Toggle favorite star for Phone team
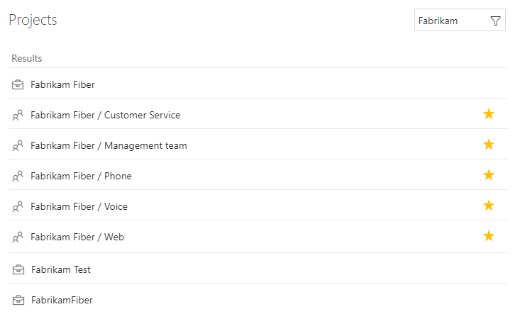Viewport: 525px width, 319px height. [489, 175]
